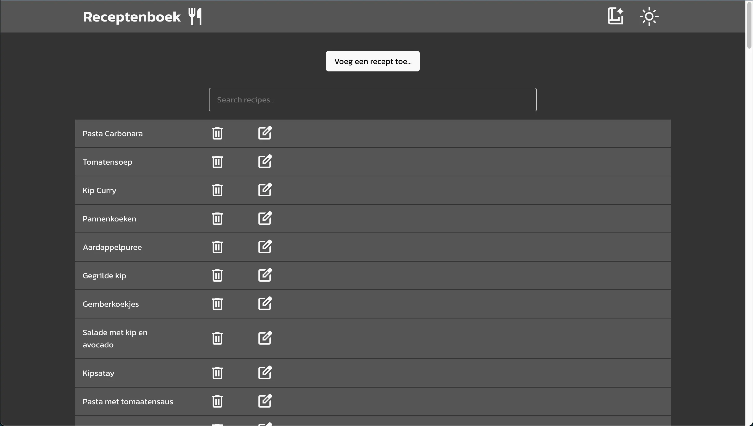Image resolution: width=753 pixels, height=426 pixels.
Task: Select the fork and knife logo icon
Action: [x=194, y=16]
